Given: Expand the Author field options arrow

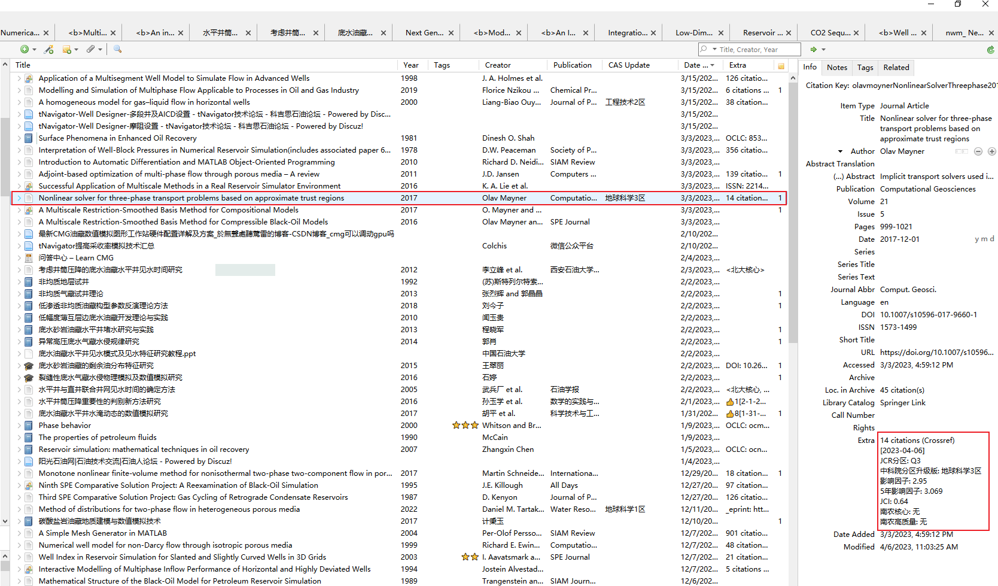Looking at the screenshot, I should tap(839, 151).
